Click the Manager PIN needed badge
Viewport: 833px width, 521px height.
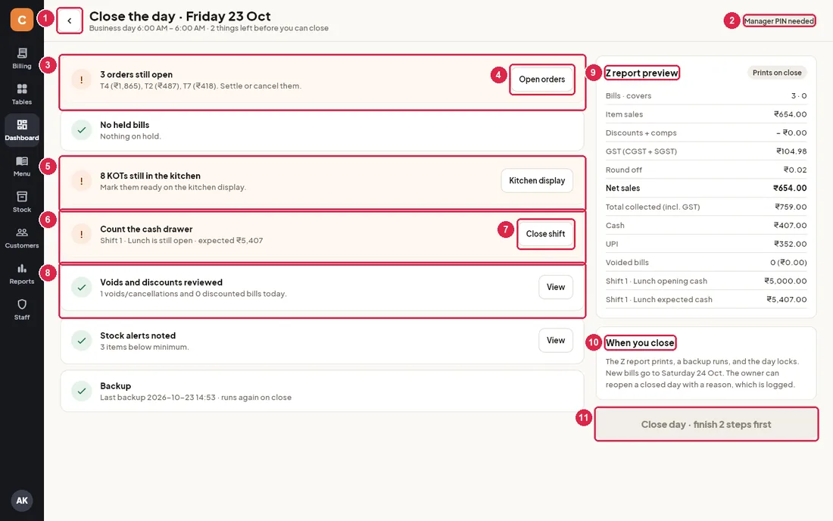click(x=778, y=20)
